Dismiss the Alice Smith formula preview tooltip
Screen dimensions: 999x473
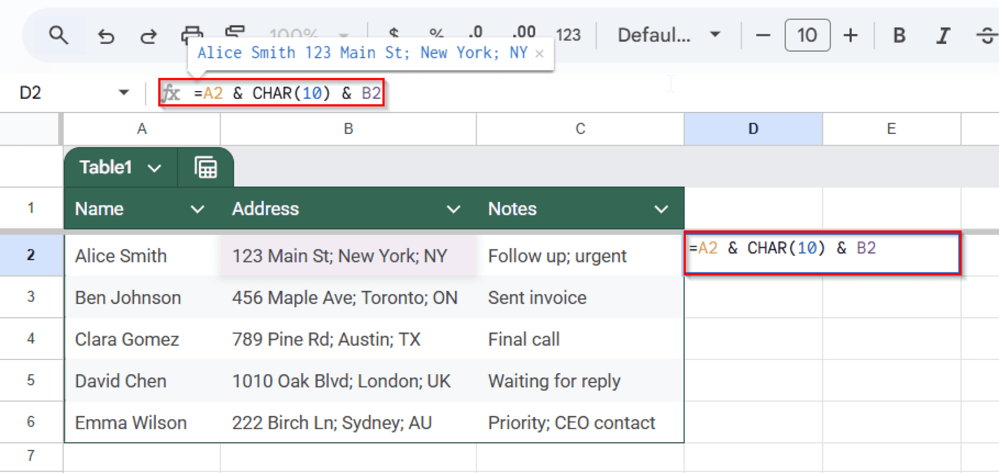pos(540,53)
